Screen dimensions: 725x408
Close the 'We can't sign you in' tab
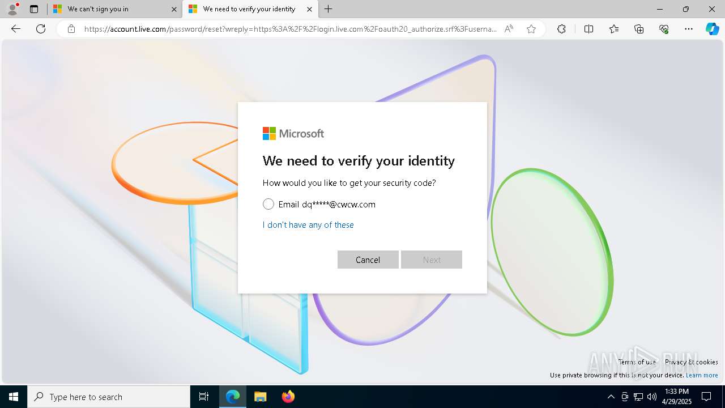[174, 9]
